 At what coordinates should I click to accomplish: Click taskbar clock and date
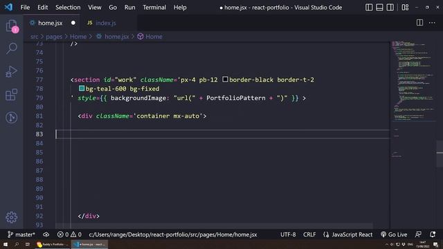pos(423,244)
